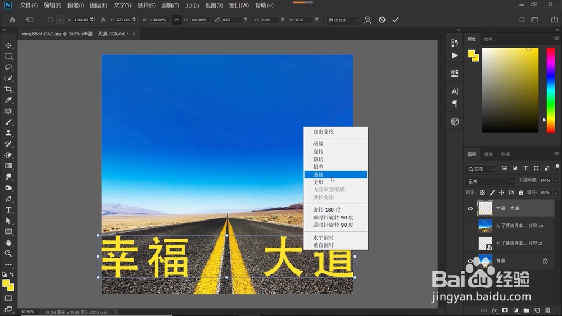Screen dimensions: 562x316
Task: Click the X position input field
Action: [x=84, y=20]
